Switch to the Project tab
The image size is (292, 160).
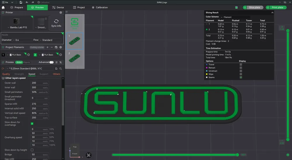tap(79, 8)
